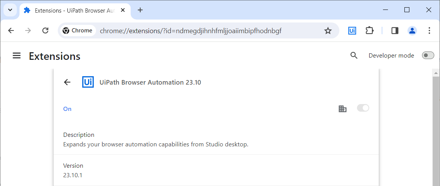Click the page vertical scrollbar thumb
Image resolution: width=440 pixels, height=186 pixels.
436,131
